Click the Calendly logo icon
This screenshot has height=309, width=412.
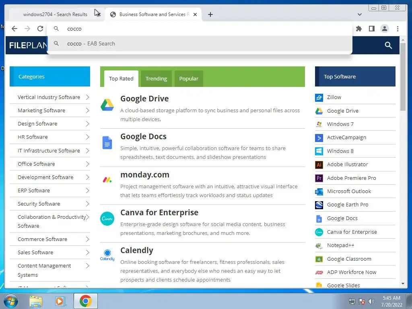[107, 255]
